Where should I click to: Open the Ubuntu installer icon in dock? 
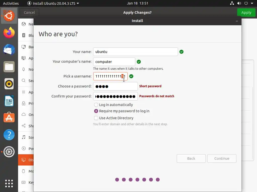(9, 16)
